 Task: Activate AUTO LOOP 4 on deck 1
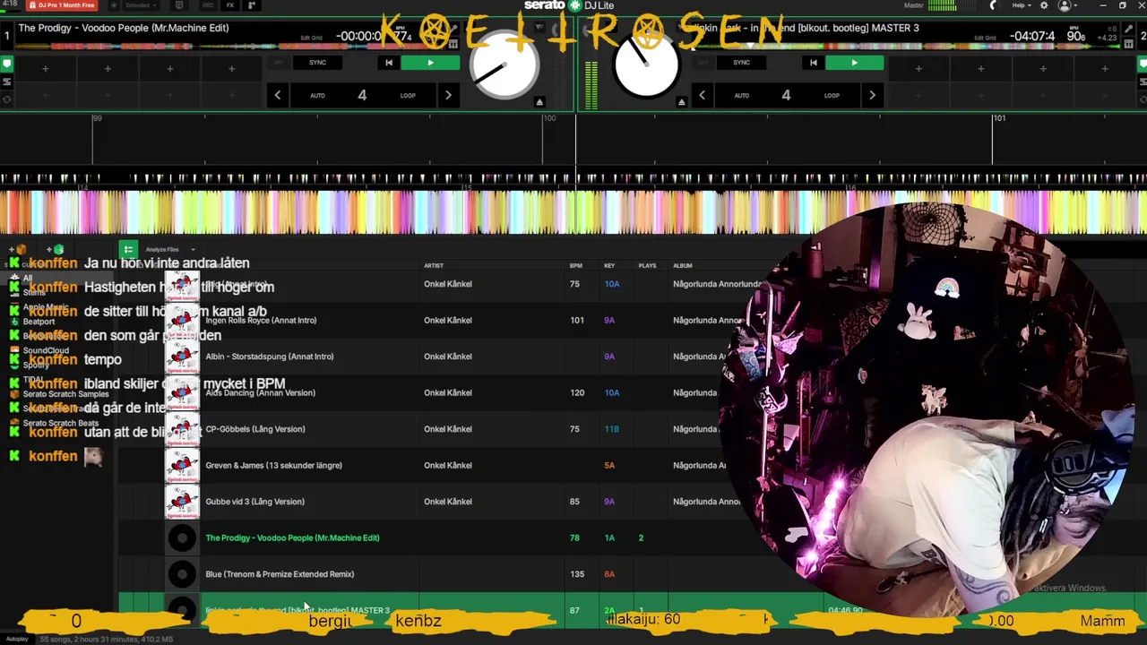pos(362,95)
